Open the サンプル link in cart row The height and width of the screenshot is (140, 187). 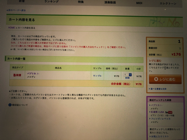tap(97, 76)
